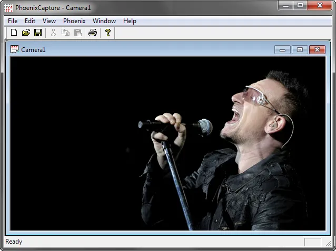This screenshot has height=251, width=336.
Task: Click the Help question mark icon
Action: tap(108, 33)
